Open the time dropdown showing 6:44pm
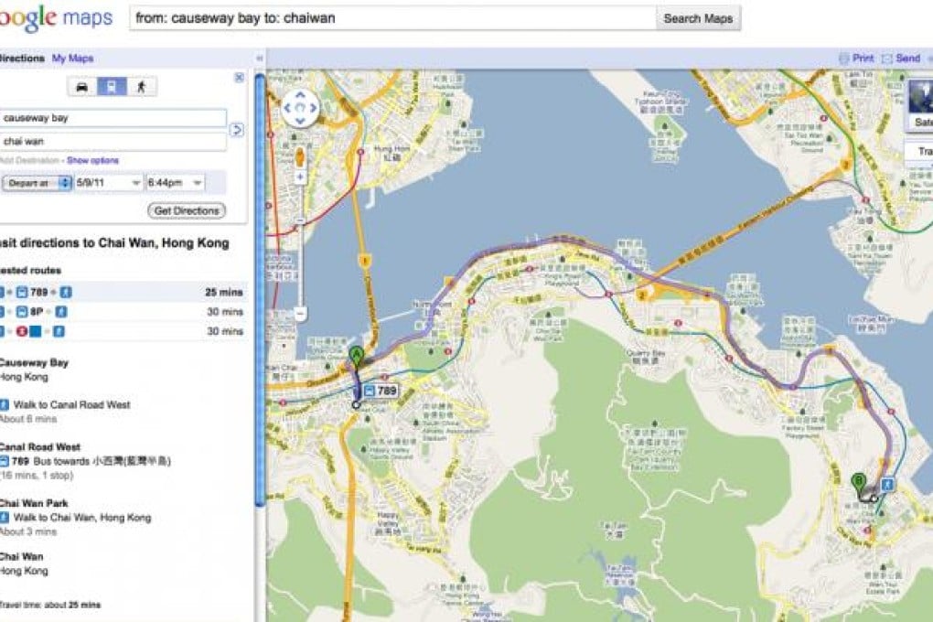933x622 pixels. pyautogui.click(x=175, y=183)
